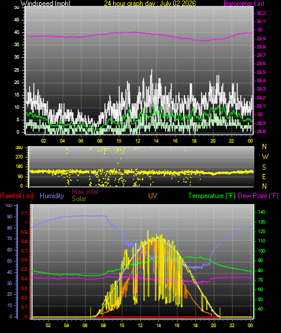Click the '180' wind direction axis value
Screen dimensions: 281x333
pyautogui.click(x=19, y=167)
